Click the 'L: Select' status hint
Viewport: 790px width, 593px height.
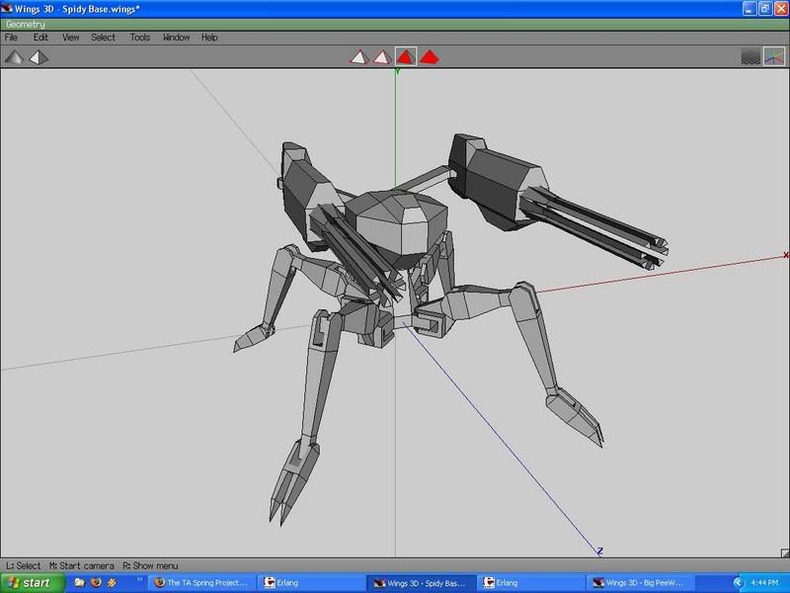[23, 565]
